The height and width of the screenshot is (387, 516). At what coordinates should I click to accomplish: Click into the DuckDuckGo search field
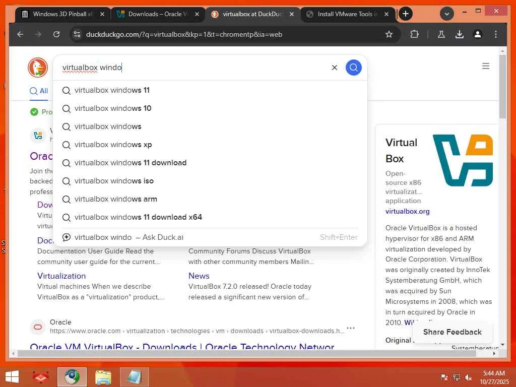194,68
